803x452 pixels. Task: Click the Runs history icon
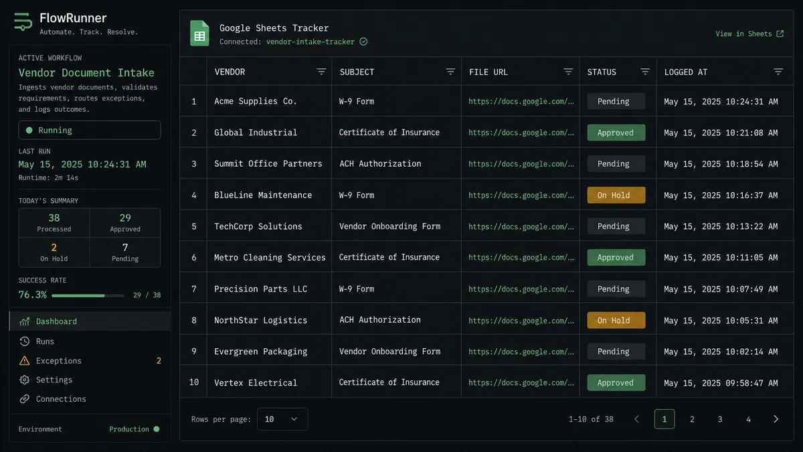click(x=25, y=342)
